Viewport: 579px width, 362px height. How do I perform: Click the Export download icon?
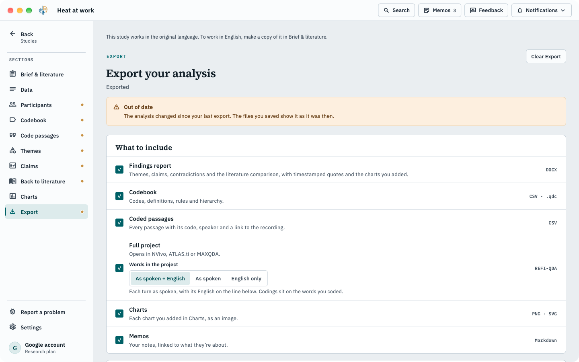13,212
